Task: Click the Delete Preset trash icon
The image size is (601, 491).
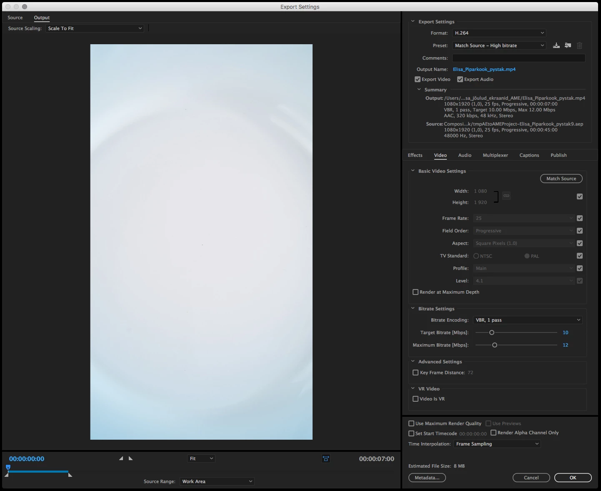Action: point(579,45)
